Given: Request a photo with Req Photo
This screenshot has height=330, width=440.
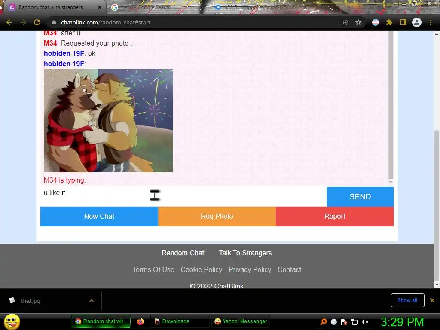Looking at the screenshot, I should click(x=217, y=217).
